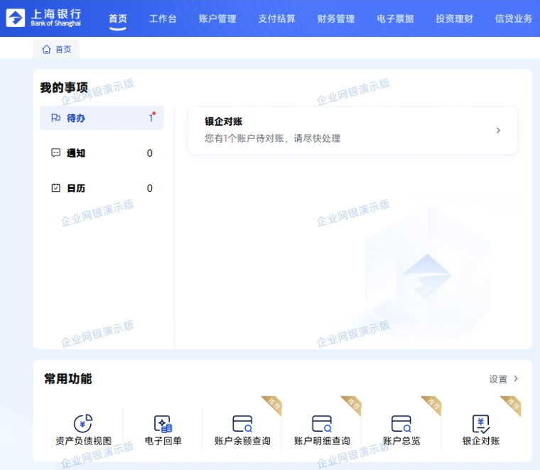The width and height of the screenshot is (540, 470).
Task: Click the 账户余额查询 label
Action: [x=242, y=441]
